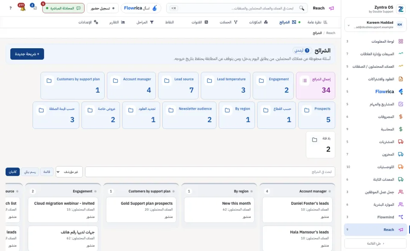
Task: Open المعدات الثابتة in the sidebar
Action: [375, 179]
